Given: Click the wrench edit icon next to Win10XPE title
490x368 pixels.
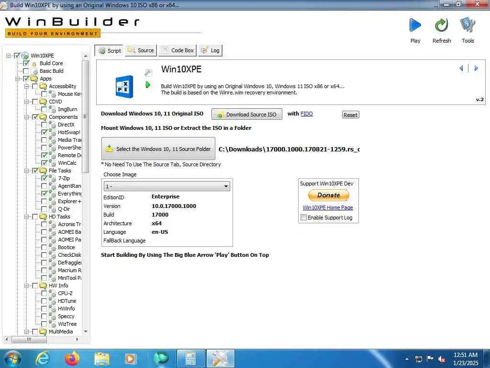Looking at the screenshot, I should point(148,73).
